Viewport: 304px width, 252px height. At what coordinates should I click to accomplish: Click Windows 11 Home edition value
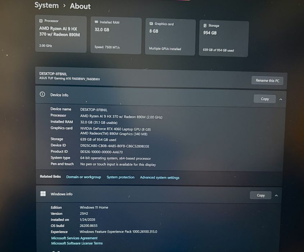click(x=94, y=207)
